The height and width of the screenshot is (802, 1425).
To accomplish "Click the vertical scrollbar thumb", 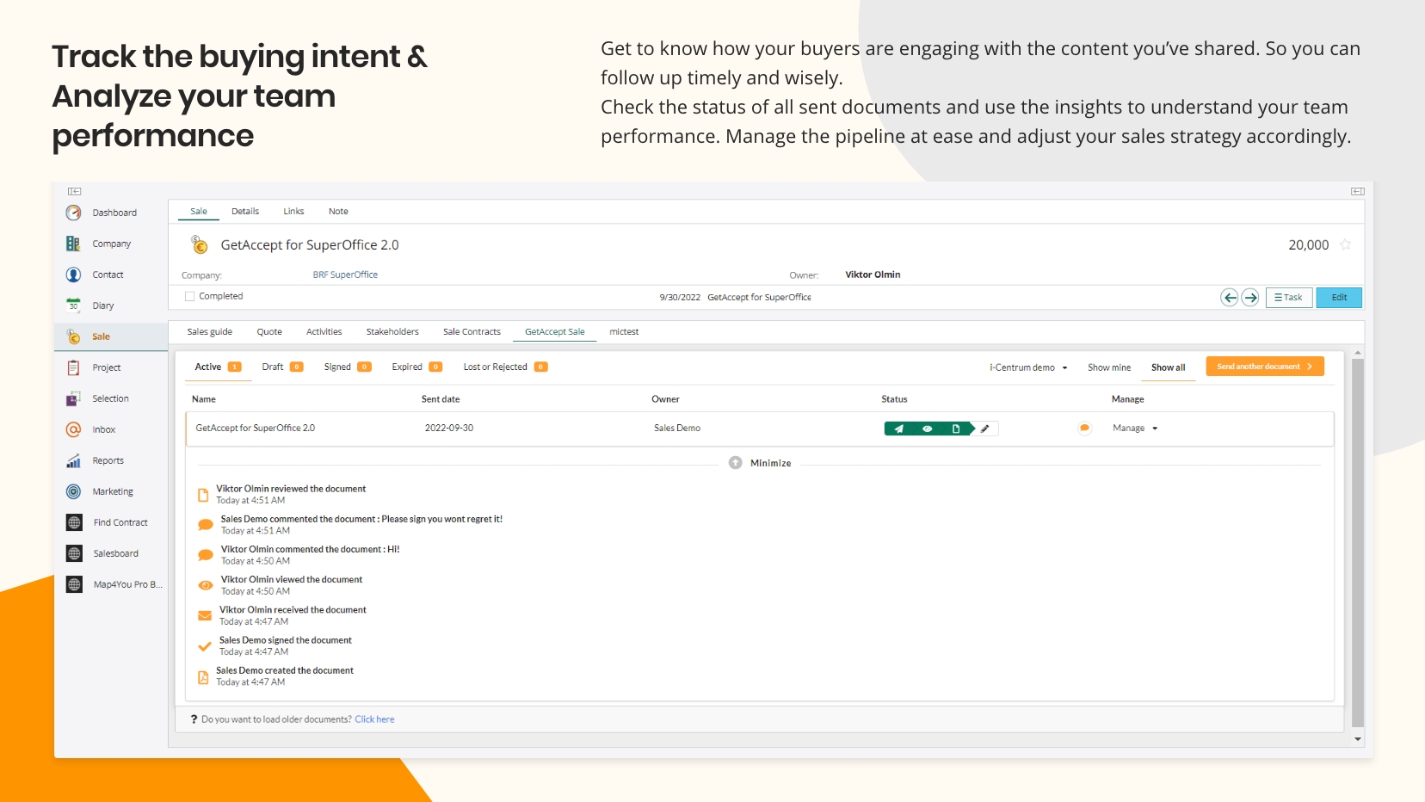I will [1358, 543].
